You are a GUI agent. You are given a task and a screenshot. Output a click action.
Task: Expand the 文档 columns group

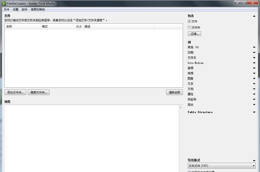tap(254, 89)
